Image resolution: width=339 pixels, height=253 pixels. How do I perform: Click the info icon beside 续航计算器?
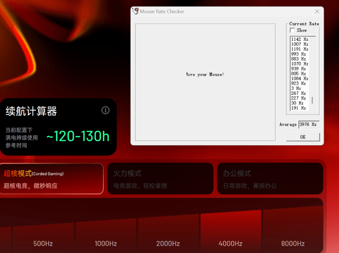105,110
